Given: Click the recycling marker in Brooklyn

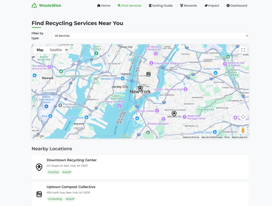Looking at the screenshot, I should (x=174, y=114).
